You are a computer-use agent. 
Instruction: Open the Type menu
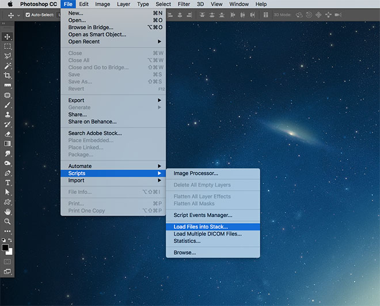(x=143, y=4)
